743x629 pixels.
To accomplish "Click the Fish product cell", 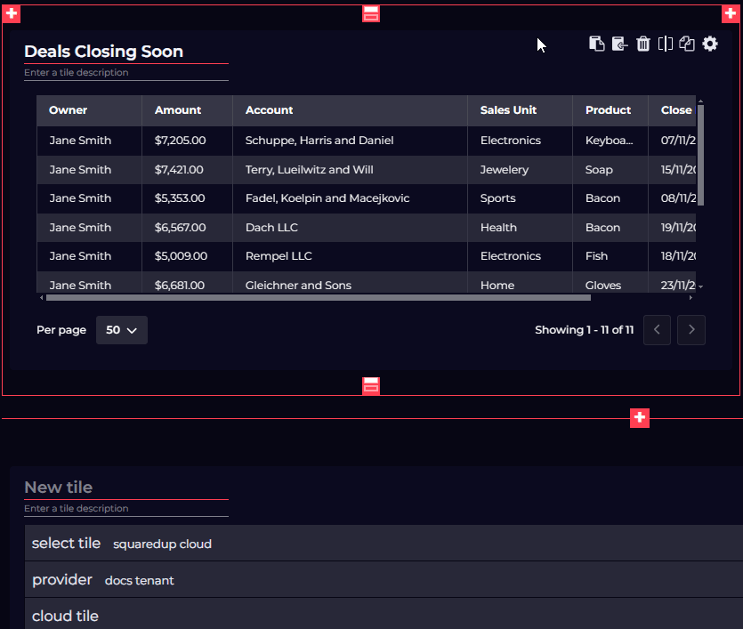I will click(610, 256).
